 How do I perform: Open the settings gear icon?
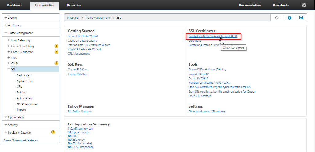(x=304, y=5)
